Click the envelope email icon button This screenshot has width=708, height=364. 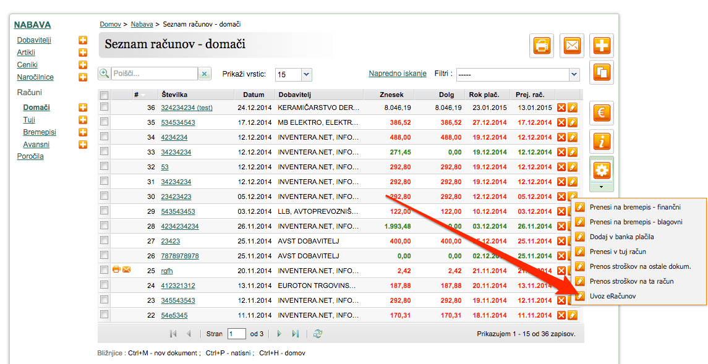coord(571,46)
